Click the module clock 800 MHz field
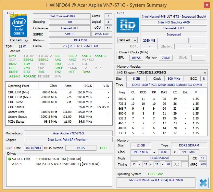Screen dimensions: 213x192 (x=174, y=78)
